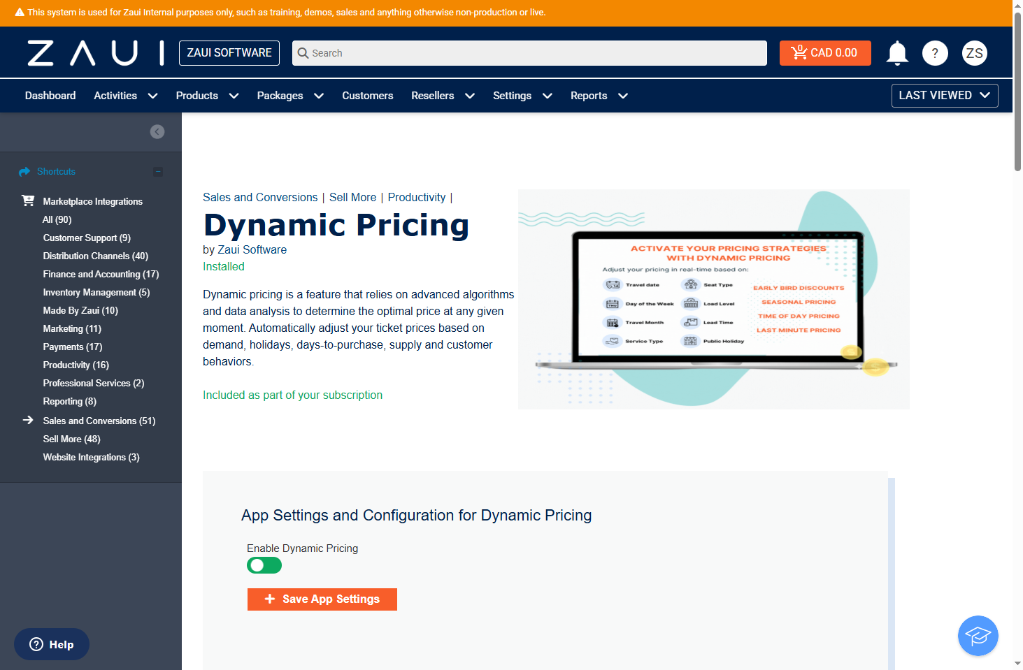
Task: Open the Customers menu item
Action: point(368,96)
